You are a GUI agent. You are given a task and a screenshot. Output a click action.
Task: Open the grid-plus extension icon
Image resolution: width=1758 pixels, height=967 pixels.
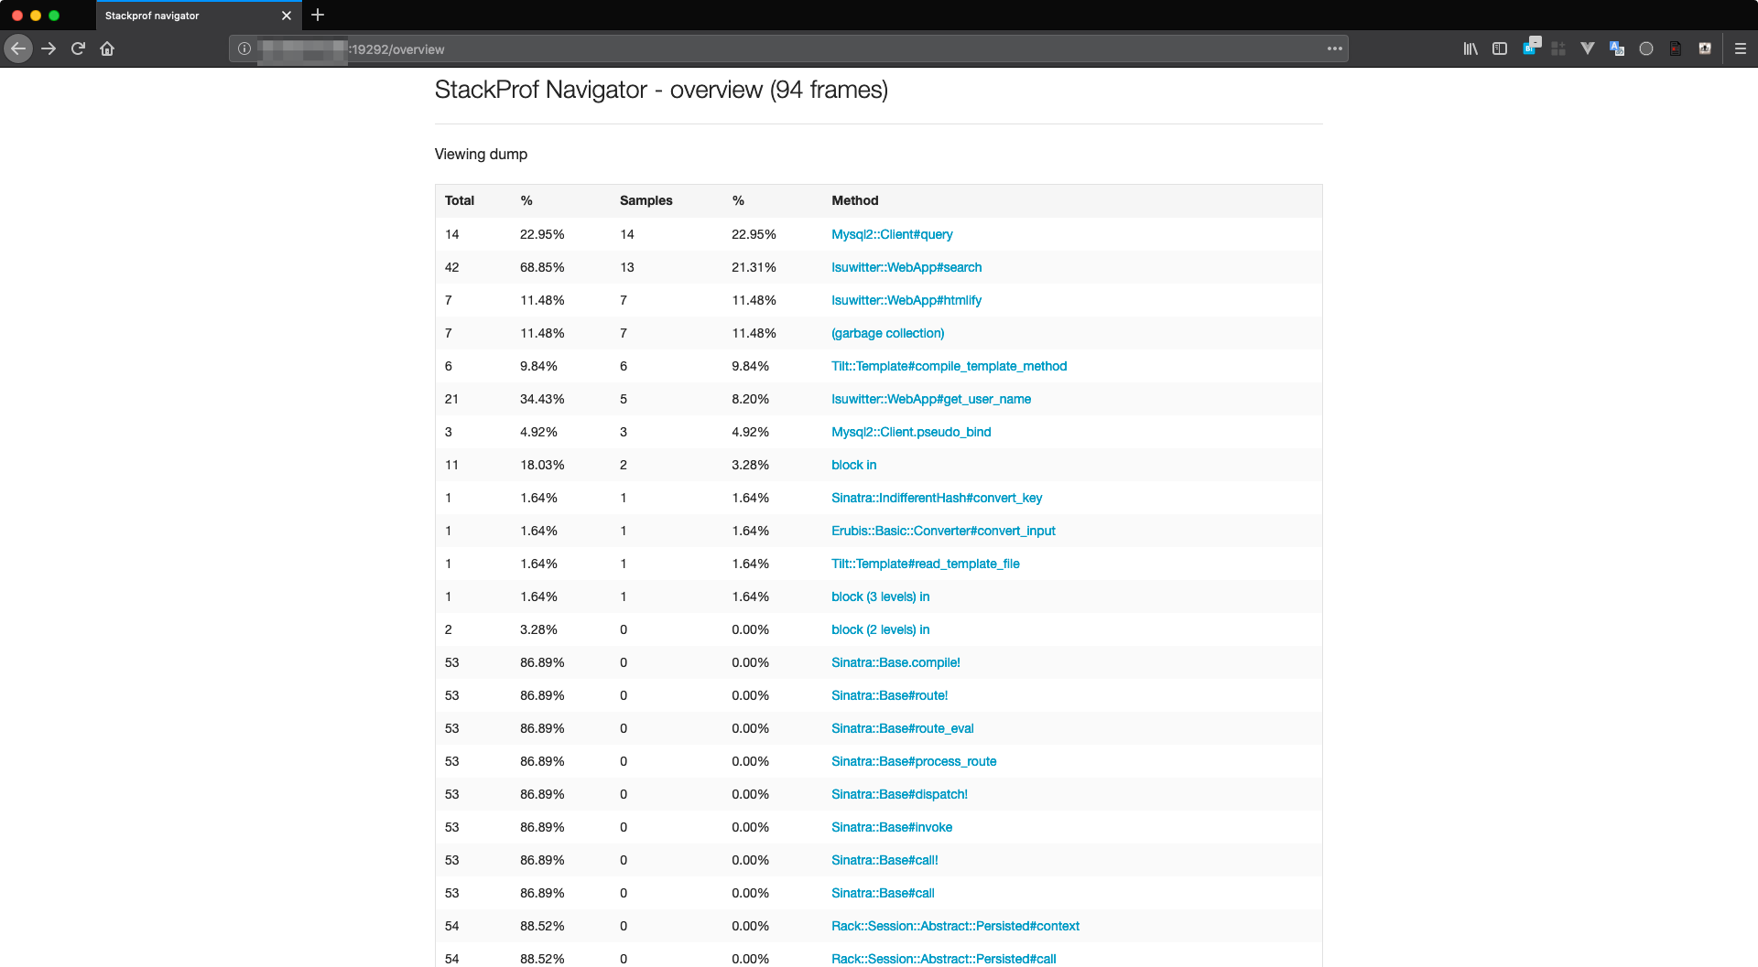pyautogui.click(x=1558, y=48)
